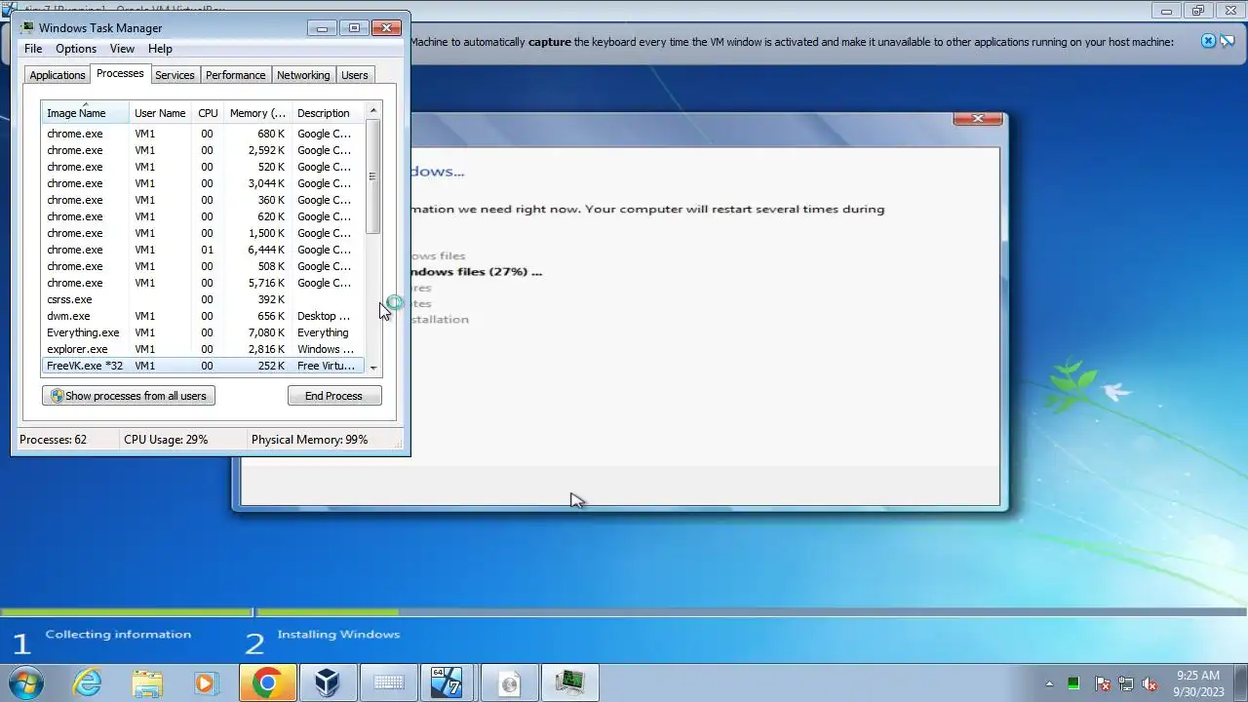1248x702 pixels.
Task: Select the Processes tab
Action: [120, 74]
